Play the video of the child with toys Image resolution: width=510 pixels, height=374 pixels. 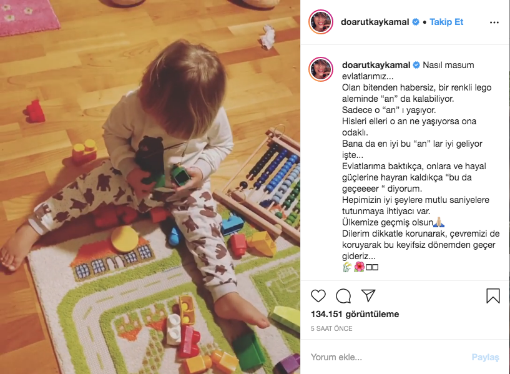(150, 187)
